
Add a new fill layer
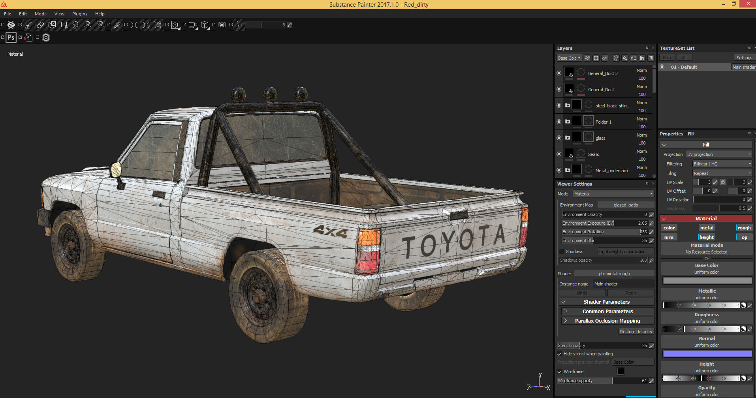(625, 58)
